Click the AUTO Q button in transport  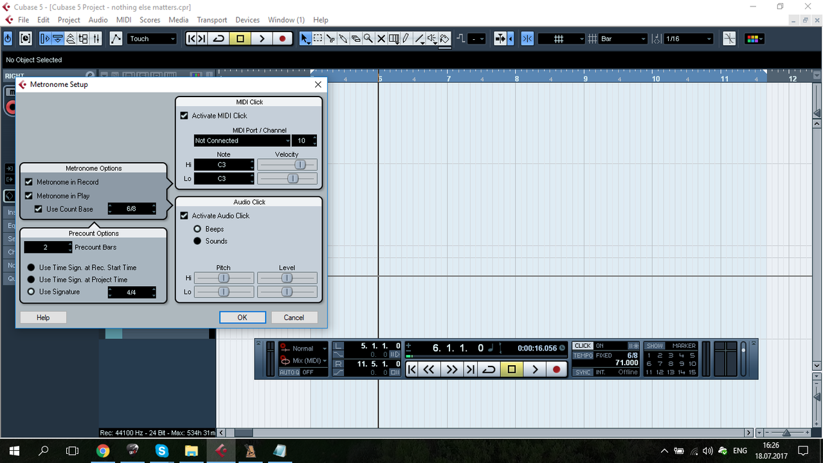coord(289,372)
